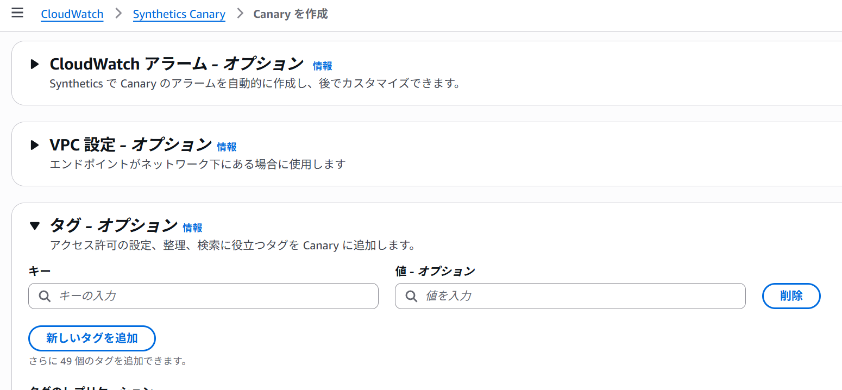Expand the CloudWatch アラーム section triangle

35,64
